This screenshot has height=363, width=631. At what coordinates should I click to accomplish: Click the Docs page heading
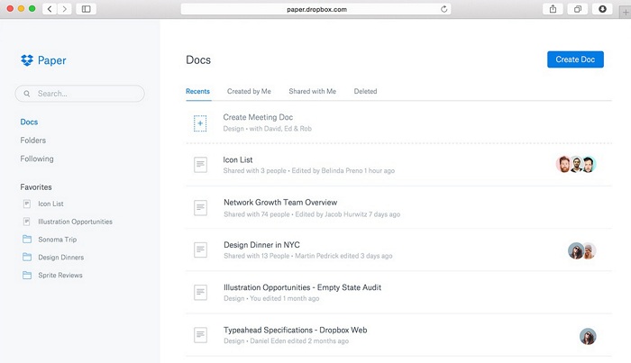point(198,59)
